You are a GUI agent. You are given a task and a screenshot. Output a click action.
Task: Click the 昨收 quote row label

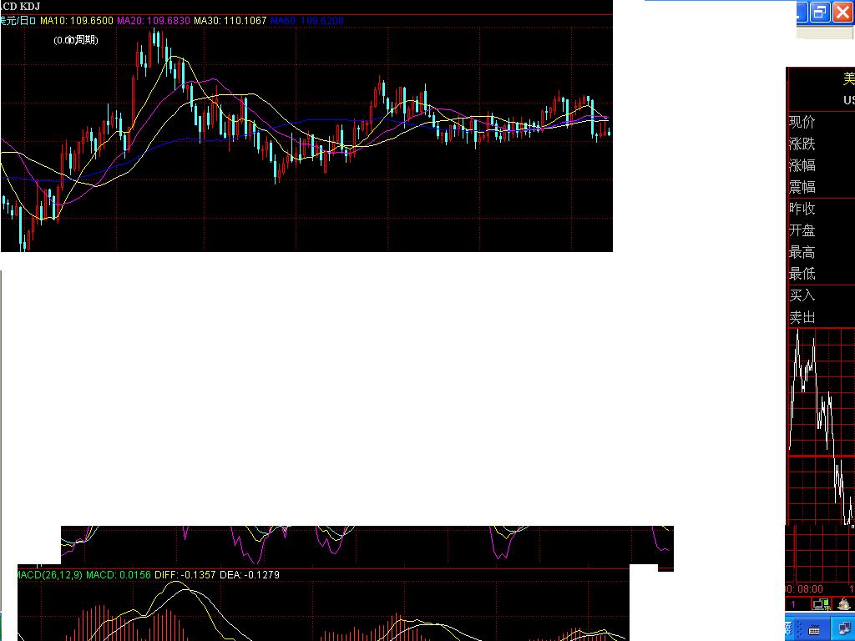pos(802,208)
